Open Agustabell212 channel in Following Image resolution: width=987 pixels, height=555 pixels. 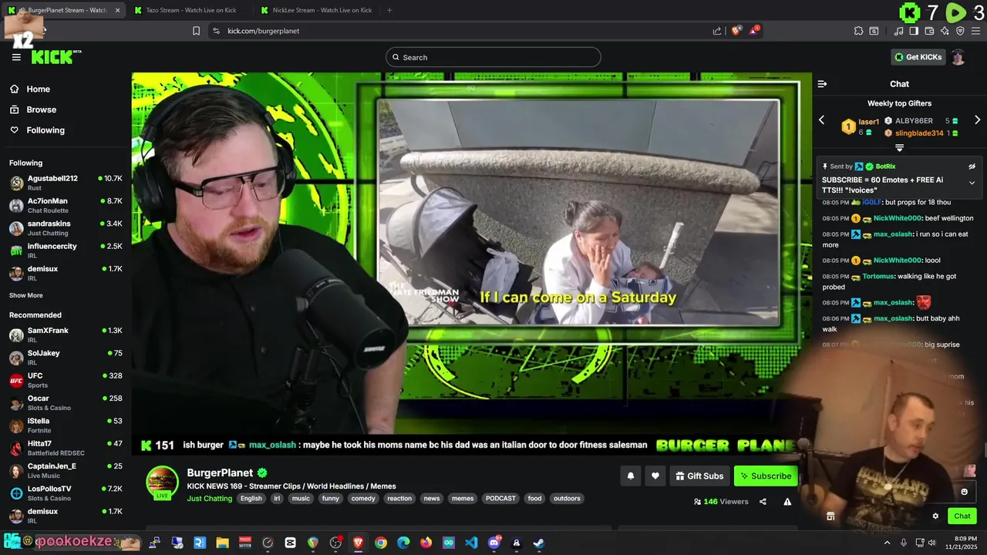click(66, 183)
